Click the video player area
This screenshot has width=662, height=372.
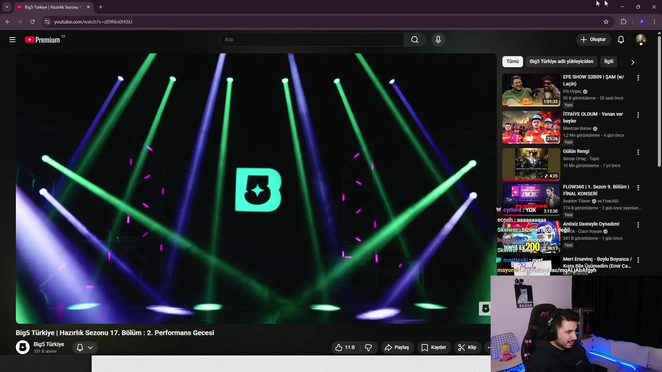255,189
